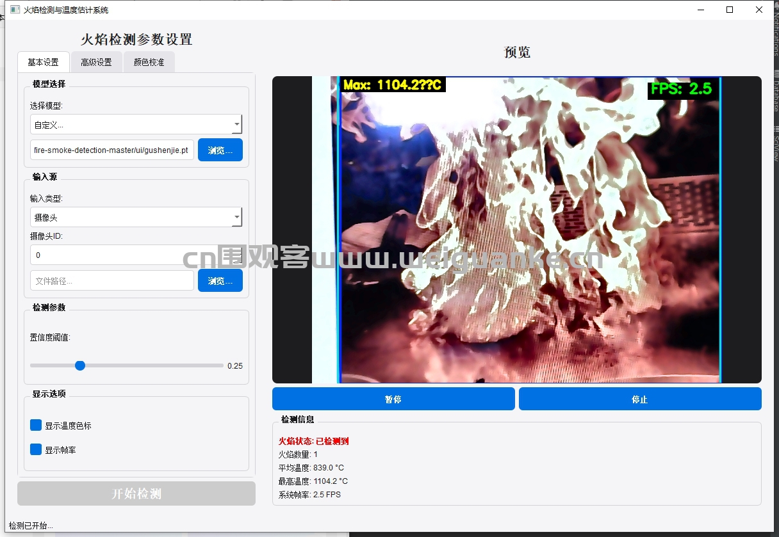Stop detection with the 停止 button
Screen dimensions: 779x537
640,399
